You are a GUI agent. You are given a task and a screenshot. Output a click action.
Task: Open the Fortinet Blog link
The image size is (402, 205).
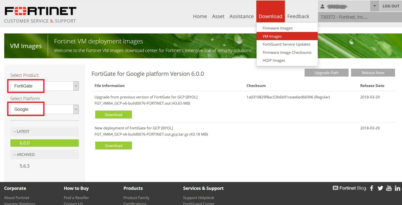[x=349, y=188]
